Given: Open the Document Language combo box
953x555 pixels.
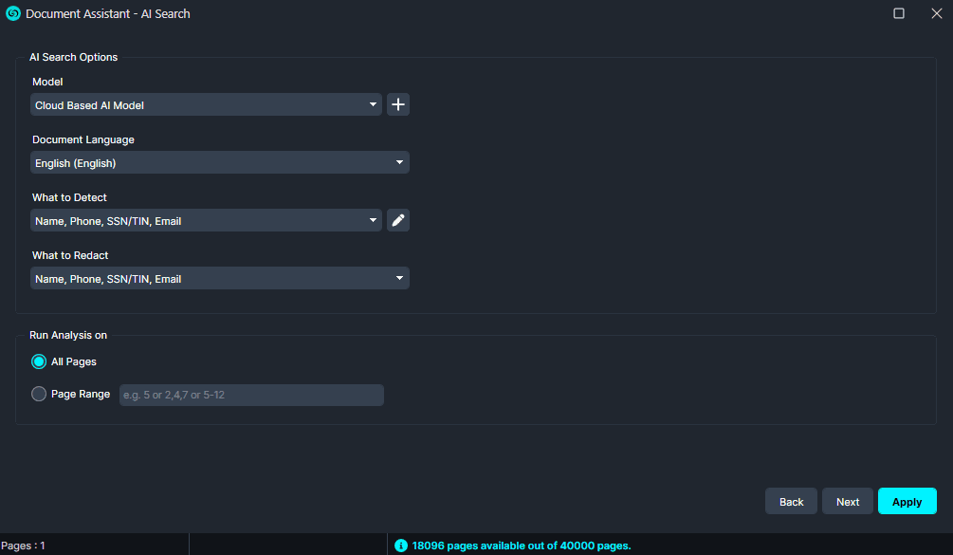Looking at the screenshot, I should coord(219,162).
